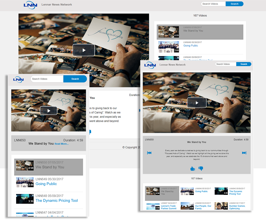This screenshot has height=224, width=266.
Task: Select We Stand by You thumbnail in tablet grid
Action: coord(153,191)
